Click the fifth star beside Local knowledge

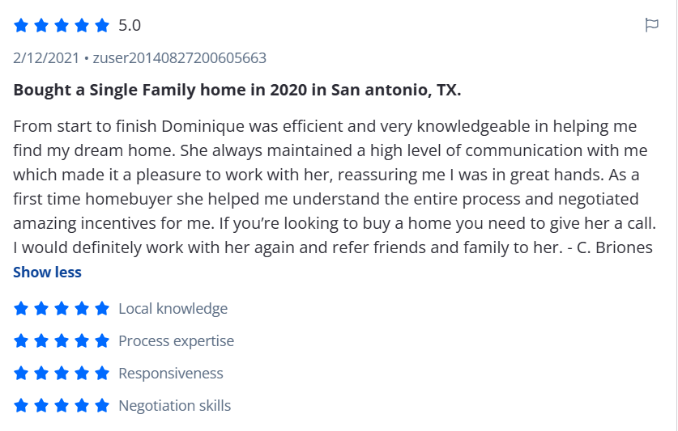[x=102, y=309]
